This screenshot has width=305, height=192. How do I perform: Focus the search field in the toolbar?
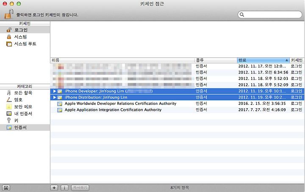click(x=270, y=14)
